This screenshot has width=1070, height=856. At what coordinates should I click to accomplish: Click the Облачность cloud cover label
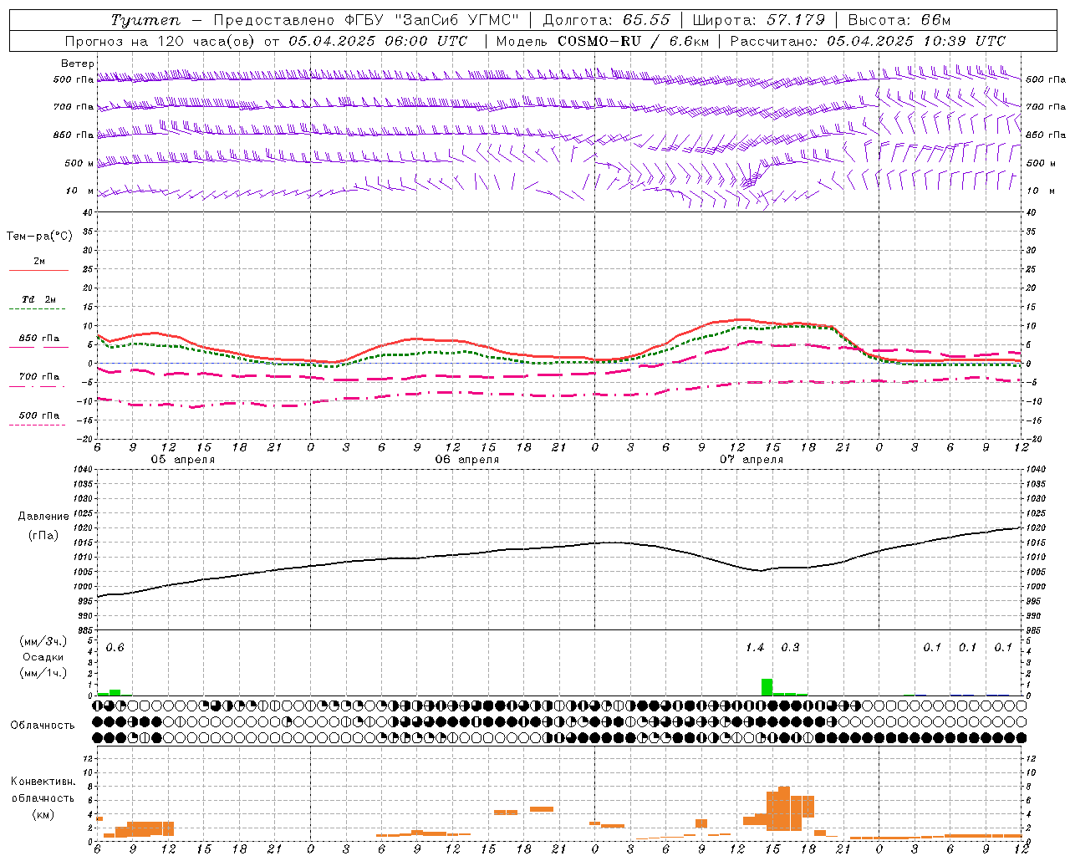(43, 725)
